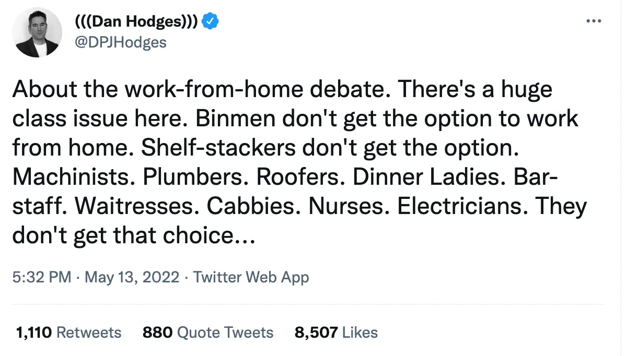Show the 8,507 Likes list

pyautogui.click(x=336, y=333)
